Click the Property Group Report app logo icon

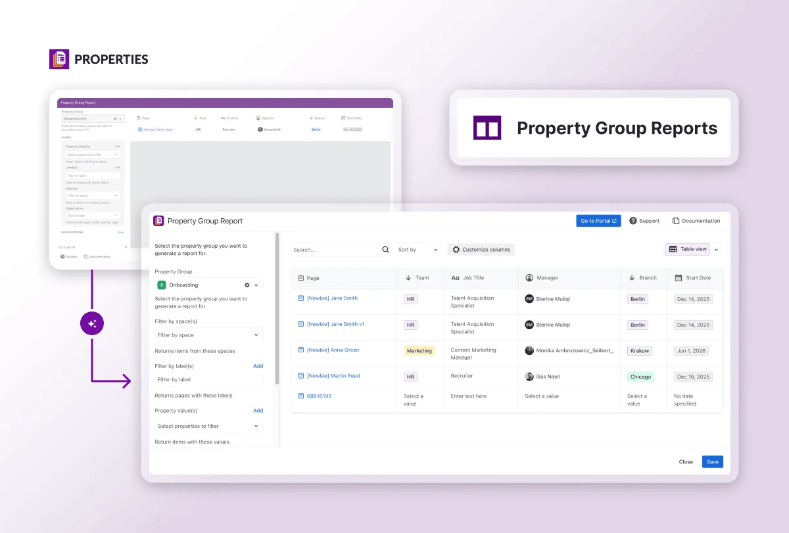click(158, 221)
